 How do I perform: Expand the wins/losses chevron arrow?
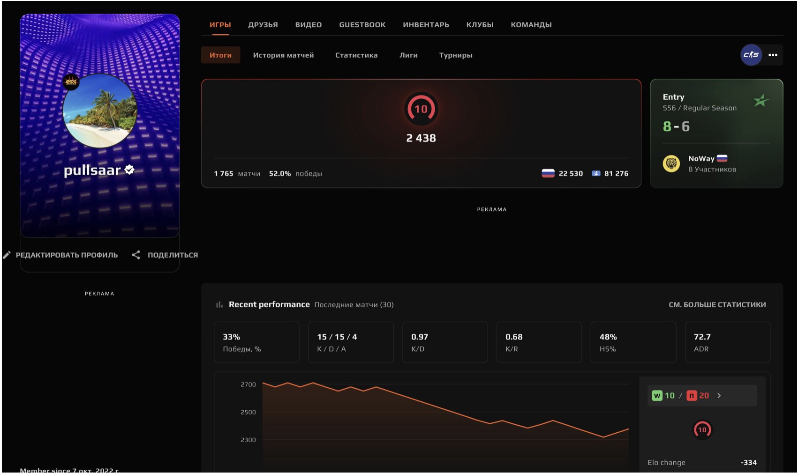point(719,396)
